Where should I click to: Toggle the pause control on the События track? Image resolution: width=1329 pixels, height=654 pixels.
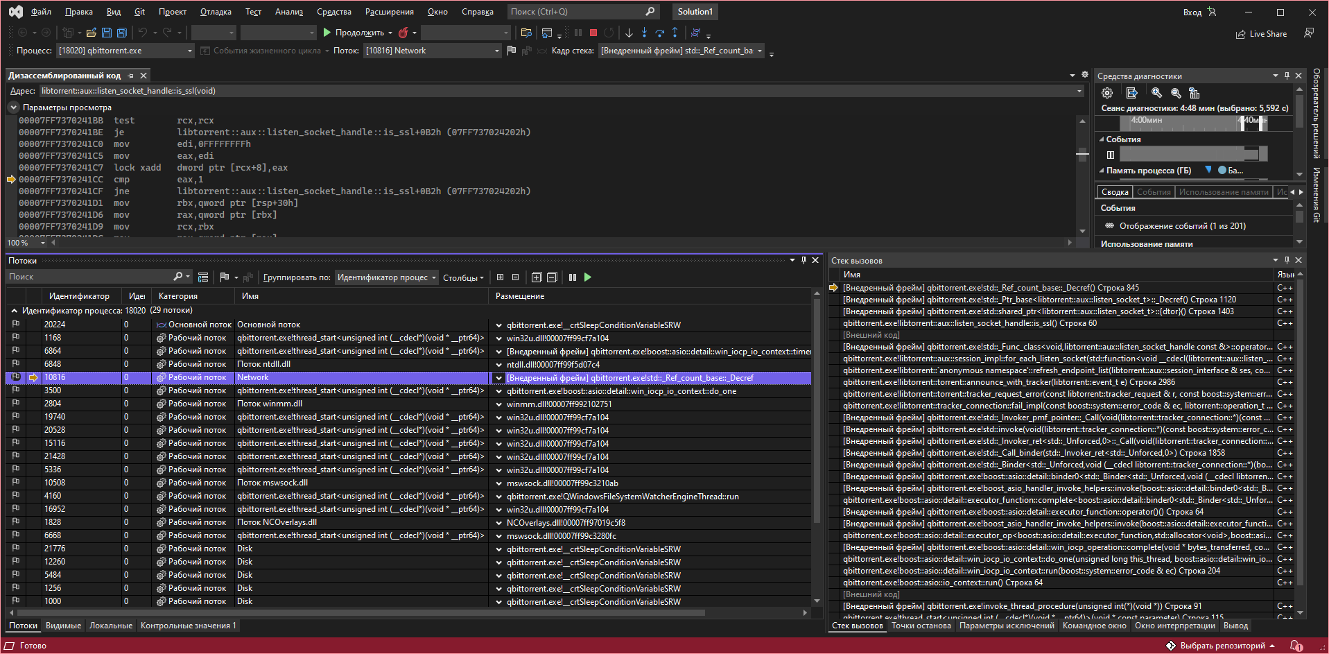[x=1111, y=155]
